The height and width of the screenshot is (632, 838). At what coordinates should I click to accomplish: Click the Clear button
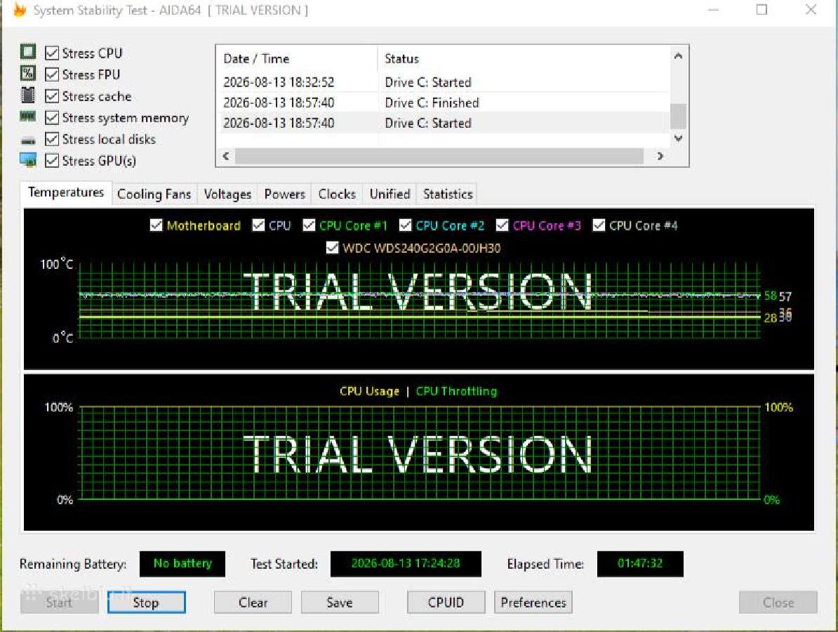point(253,603)
